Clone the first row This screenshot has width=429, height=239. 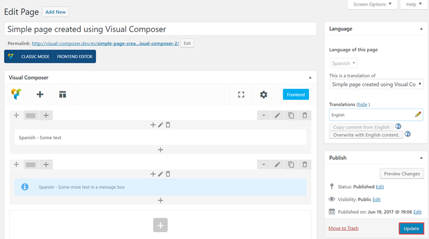point(291,115)
